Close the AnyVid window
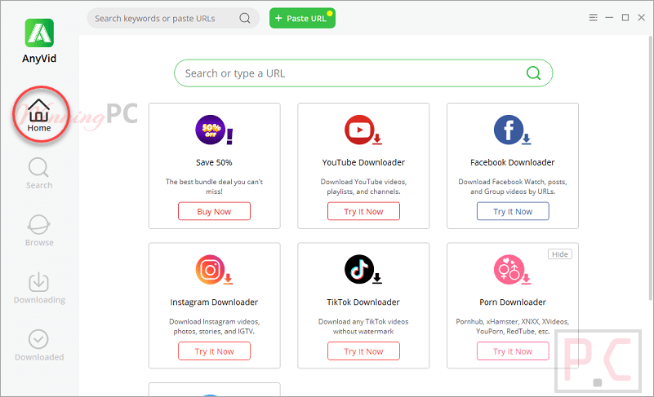654x397 pixels. click(x=642, y=17)
